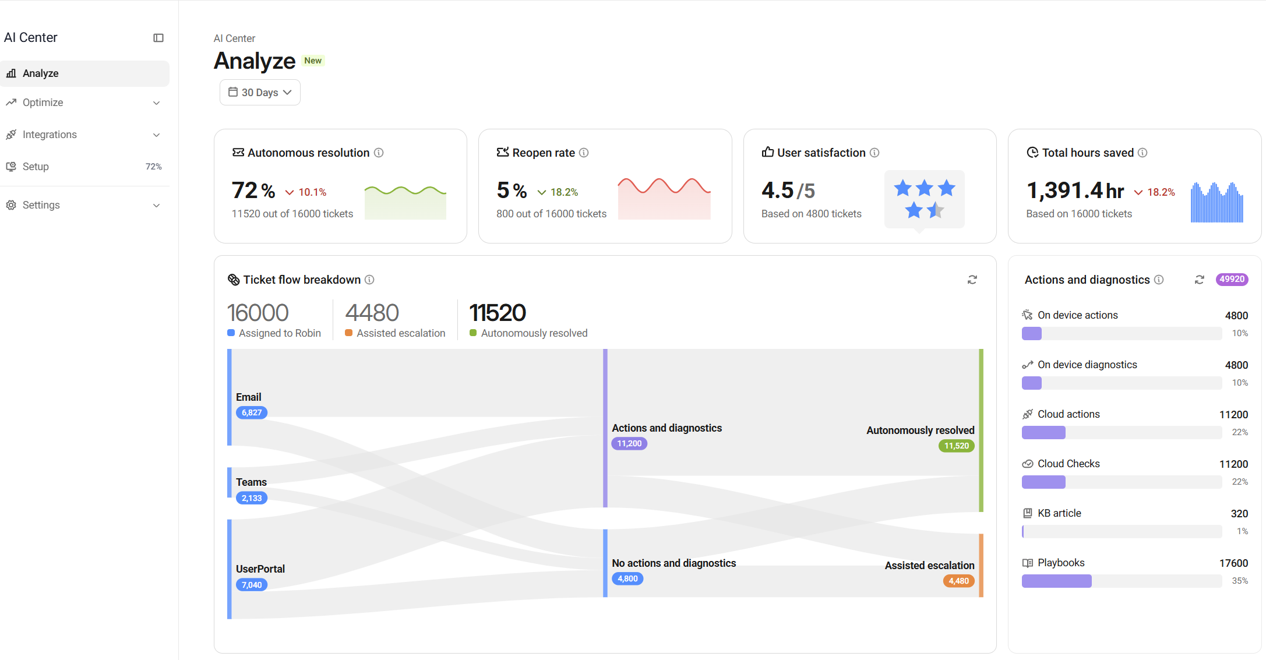1266x660 pixels.
Task: Click the User satisfaction thumbs-up icon
Action: [x=768, y=152]
